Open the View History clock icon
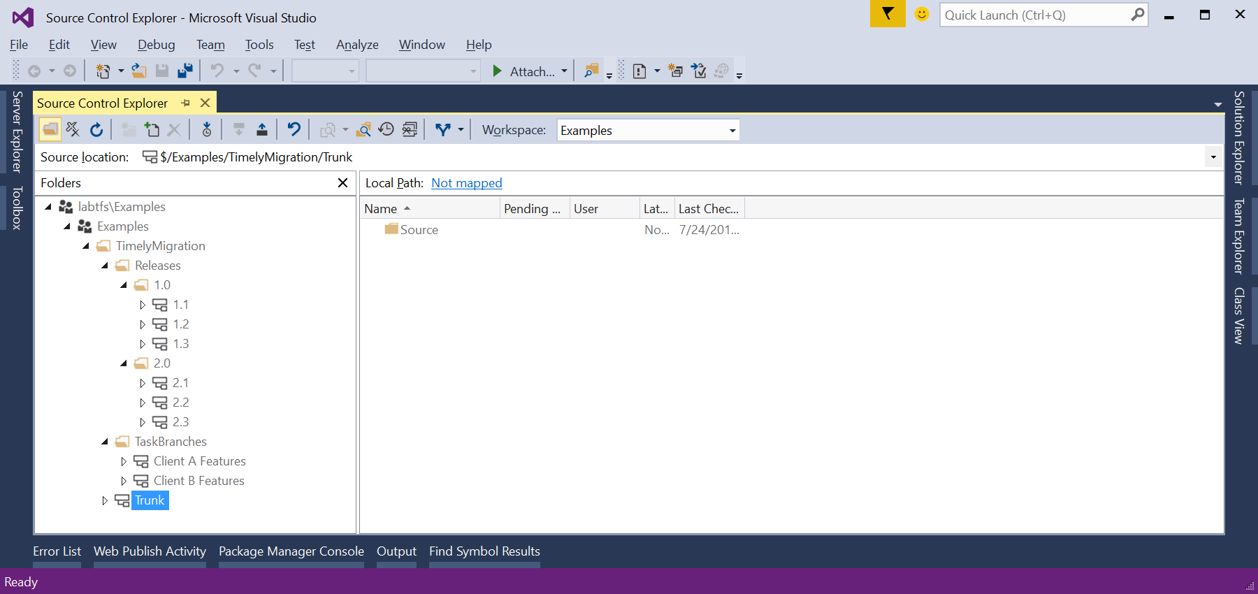The image size is (1258, 594). [x=386, y=129]
